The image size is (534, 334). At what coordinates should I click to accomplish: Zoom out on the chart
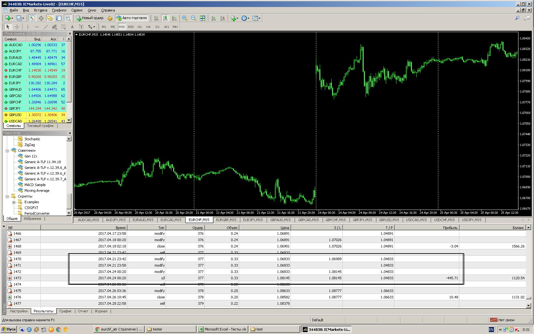194,18
